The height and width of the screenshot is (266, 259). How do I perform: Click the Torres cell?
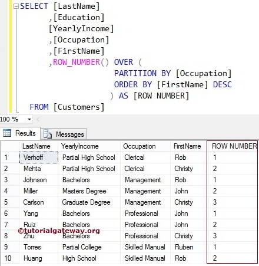pyautogui.click(x=39, y=247)
